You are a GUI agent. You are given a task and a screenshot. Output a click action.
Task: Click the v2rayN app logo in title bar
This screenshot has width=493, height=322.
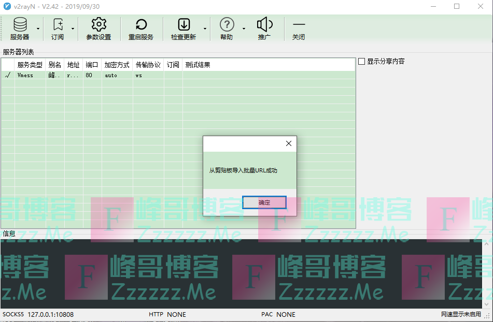(x=7, y=6)
